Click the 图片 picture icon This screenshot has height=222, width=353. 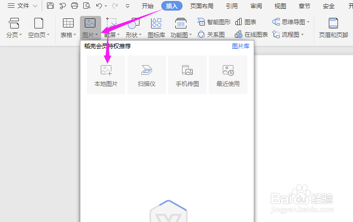(x=90, y=23)
